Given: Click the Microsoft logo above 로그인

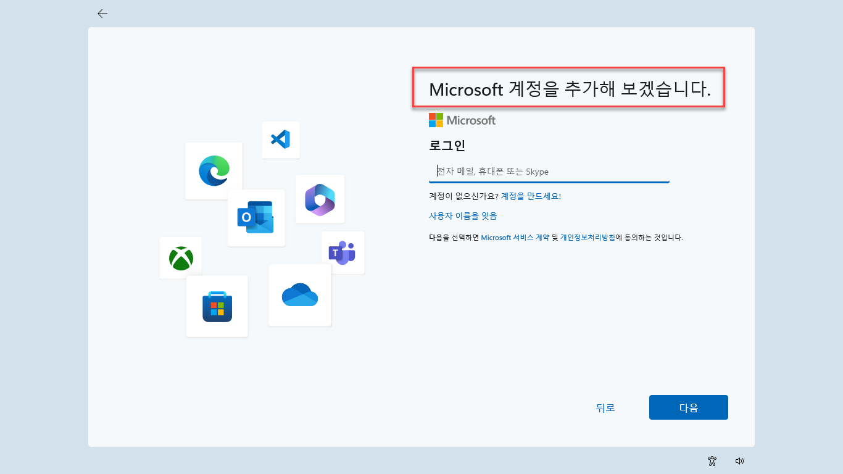Looking at the screenshot, I should (462, 120).
